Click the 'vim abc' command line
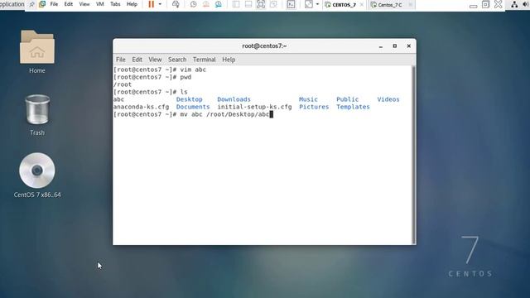This screenshot has width=530, height=298. pos(160,70)
